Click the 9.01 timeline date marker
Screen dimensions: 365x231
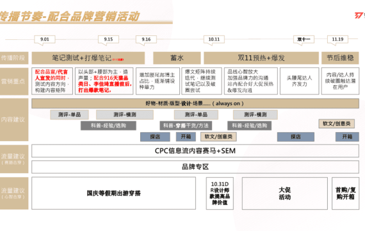pyautogui.click(x=44, y=39)
